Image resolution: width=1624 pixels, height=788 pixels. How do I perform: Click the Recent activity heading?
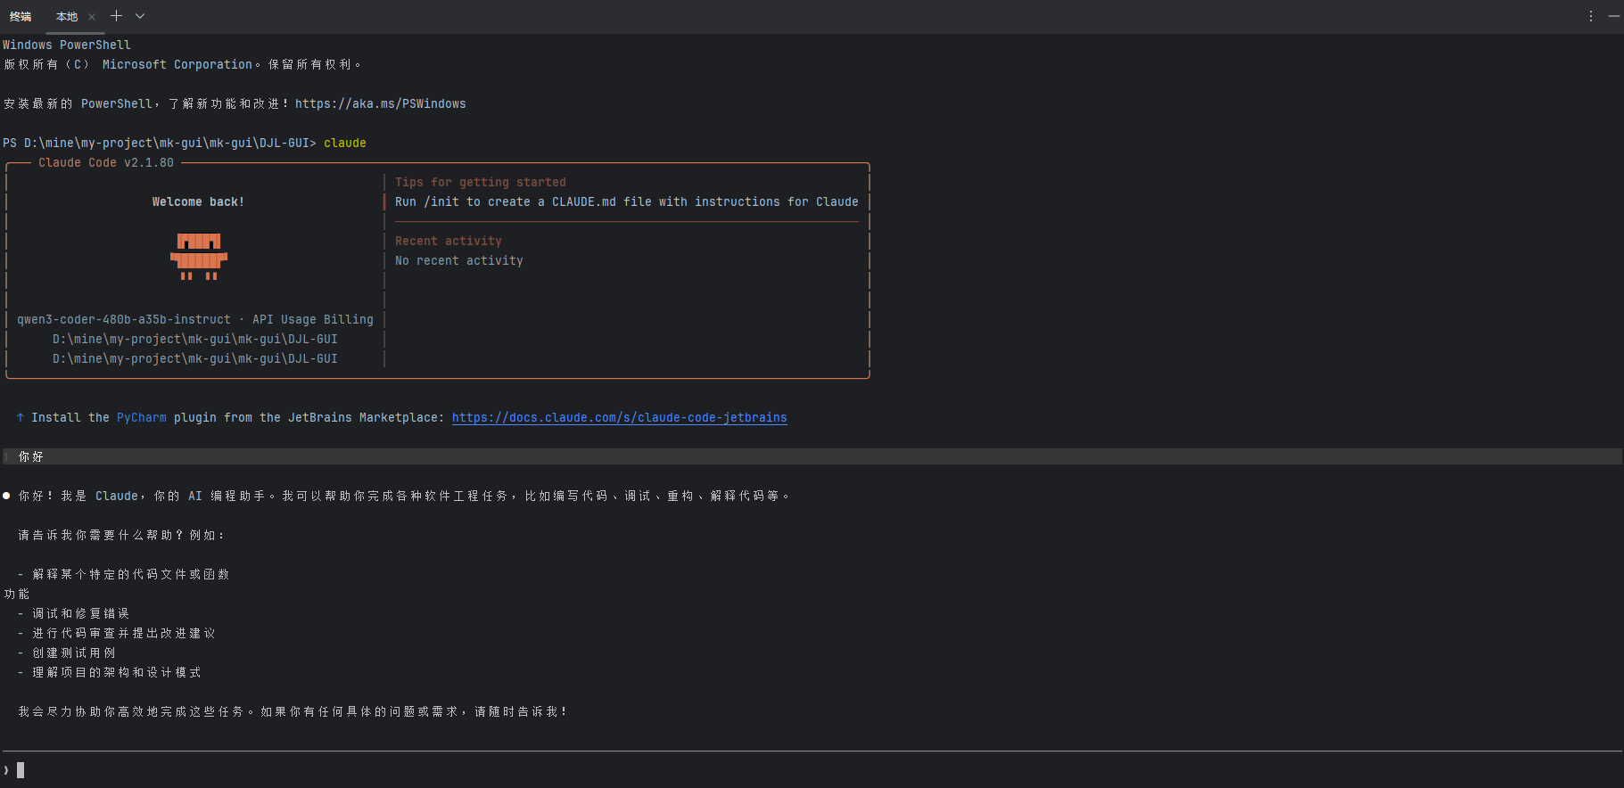click(449, 241)
